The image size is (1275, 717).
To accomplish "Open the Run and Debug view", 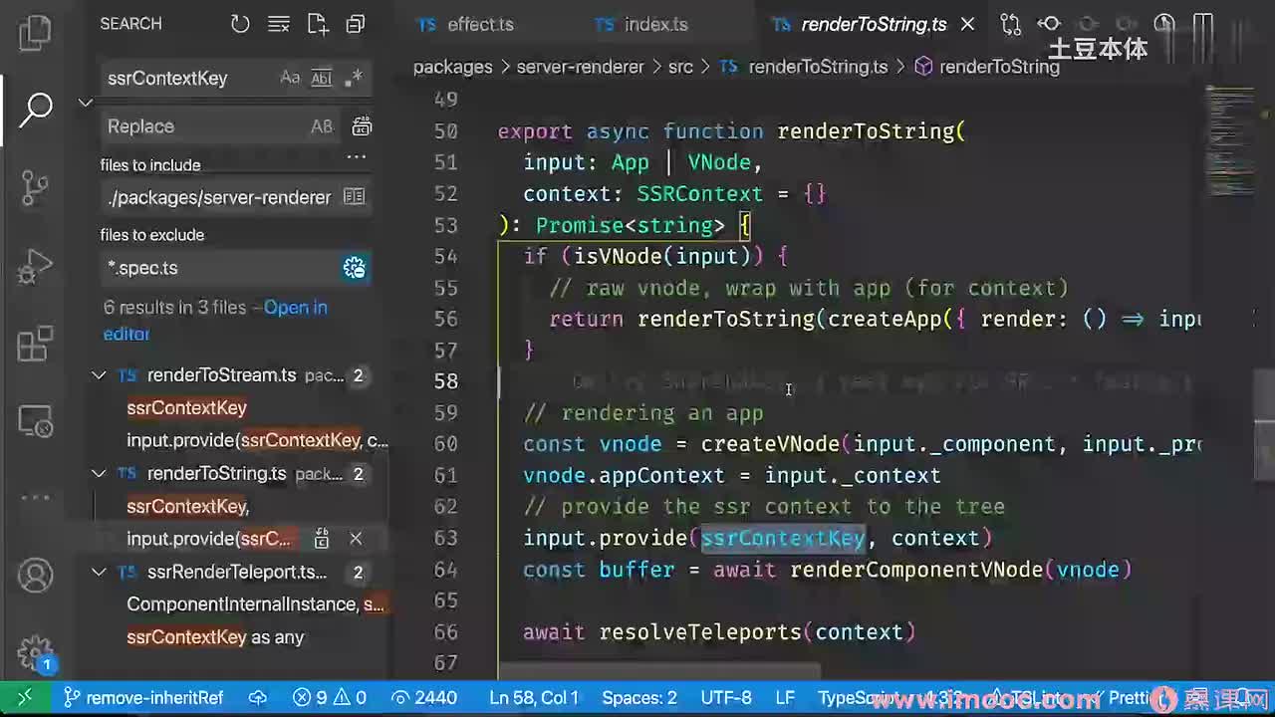I will point(35,266).
